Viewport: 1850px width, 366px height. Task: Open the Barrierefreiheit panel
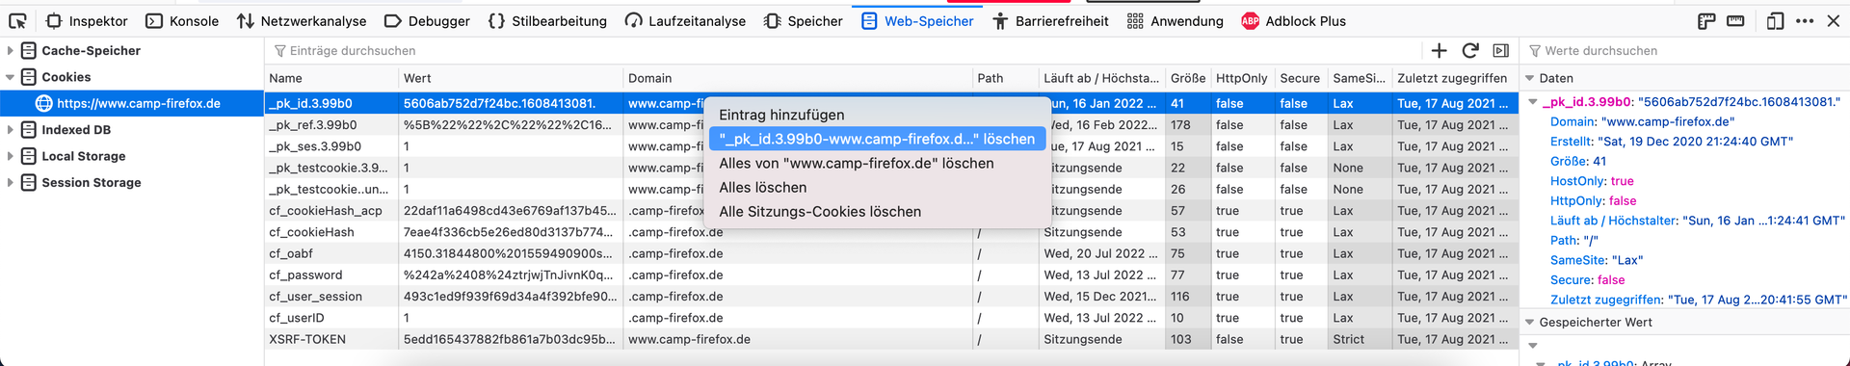click(x=1050, y=20)
